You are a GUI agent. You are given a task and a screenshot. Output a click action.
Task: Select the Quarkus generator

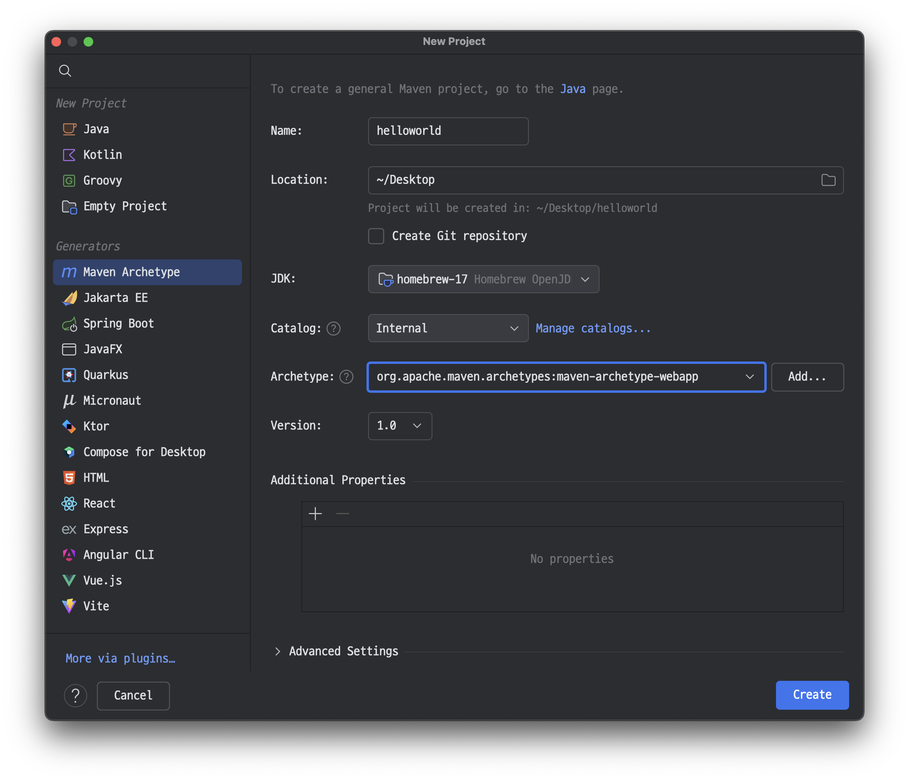pos(106,375)
